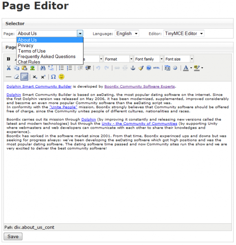Insert a bulleted unordered list
Screen dimensions: 236x245
(61, 68)
